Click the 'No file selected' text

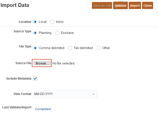[64, 63]
